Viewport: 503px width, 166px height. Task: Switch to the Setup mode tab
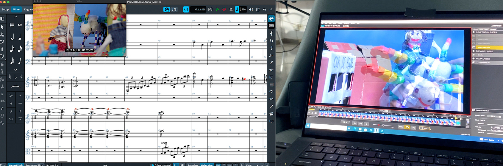point(5,10)
